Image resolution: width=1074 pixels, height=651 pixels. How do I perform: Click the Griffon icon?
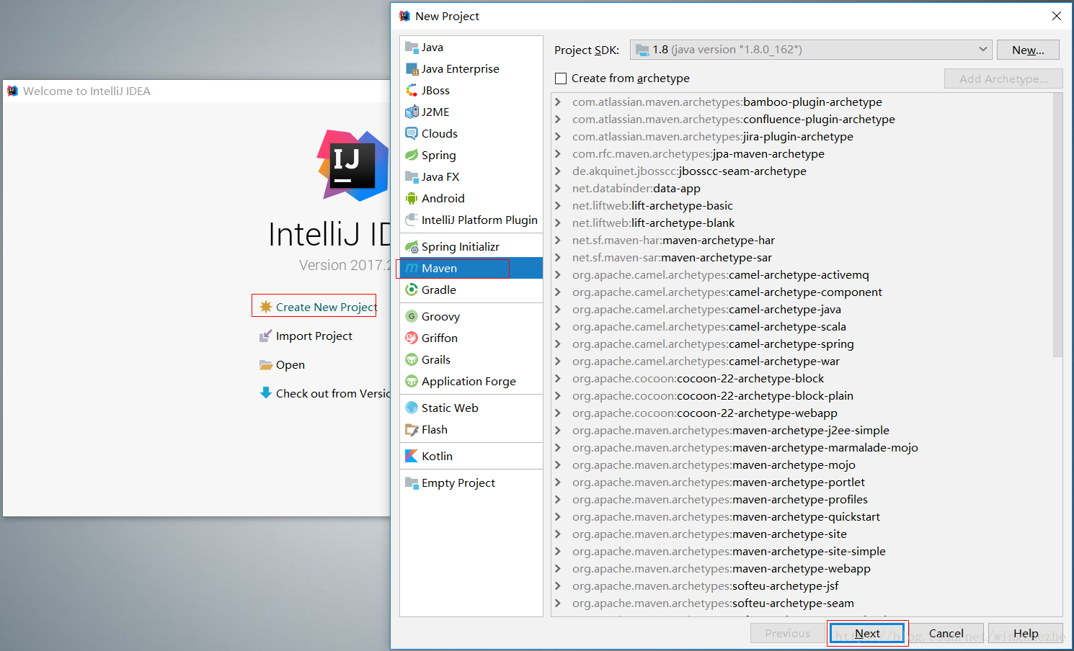coord(412,338)
